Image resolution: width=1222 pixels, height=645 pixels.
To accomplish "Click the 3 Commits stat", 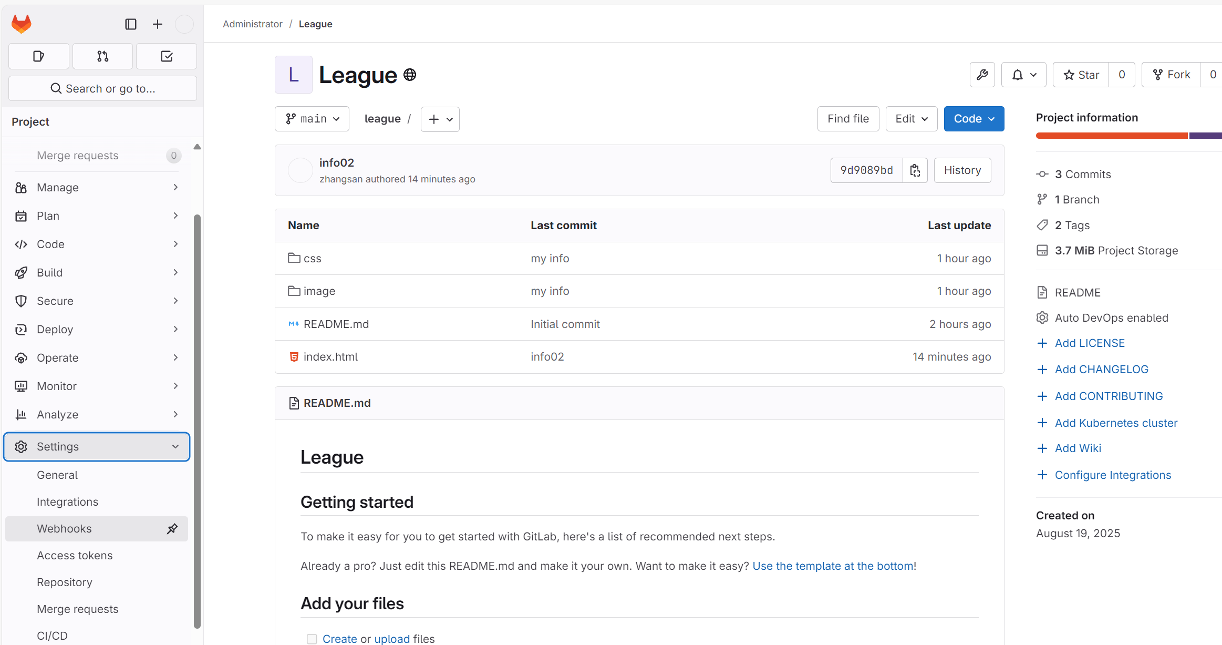I will (x=1083, y=175).
